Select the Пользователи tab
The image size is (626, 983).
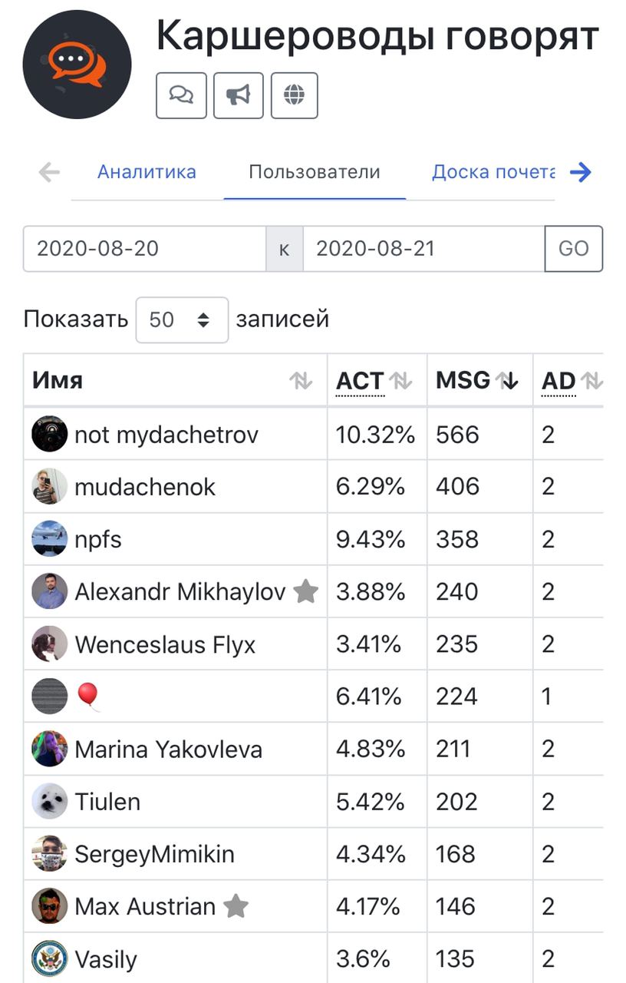pos(315,172)
